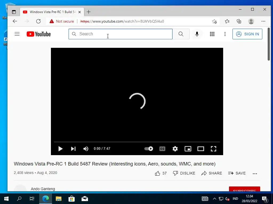Open the notification action center
This screenshot has height=204, width=273.
tap(264, 199)
